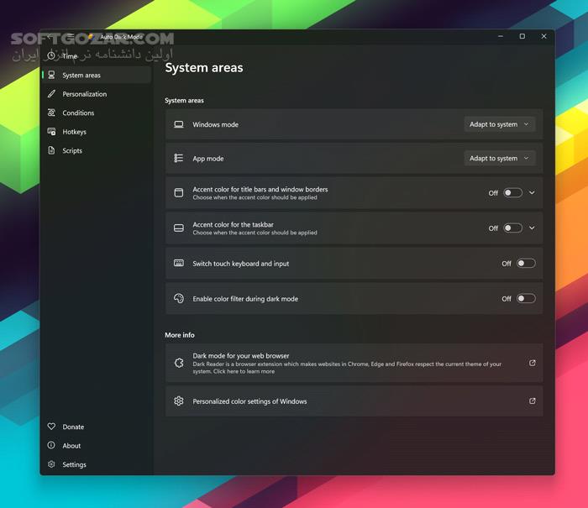Maximize the Auto Dark Mode window
Screen dimensions: 588x508
tap(522, 36)
